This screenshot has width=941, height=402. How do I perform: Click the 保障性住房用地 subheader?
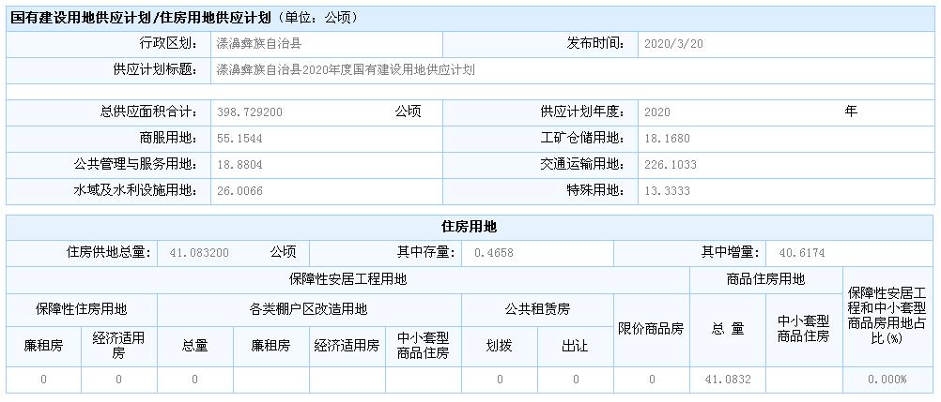(82, 309)
